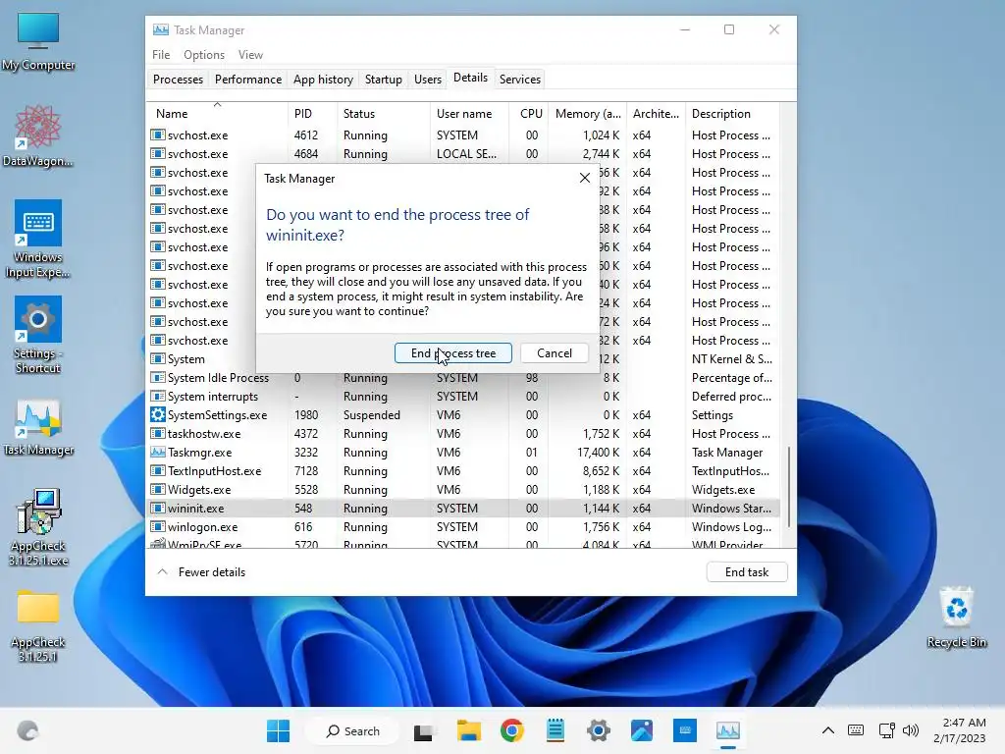The height and width of the screenshot is (754, 1005).
Task: Launch Google Chrome from the taskbar
Action: point(511,730)
